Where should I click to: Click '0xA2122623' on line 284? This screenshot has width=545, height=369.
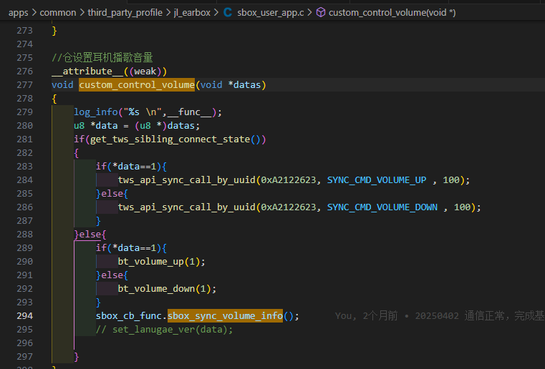289,180
